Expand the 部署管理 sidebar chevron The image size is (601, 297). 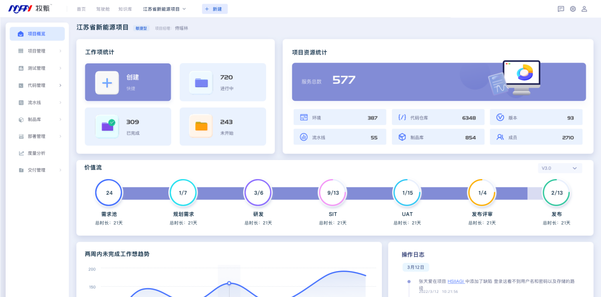pyautogui.click(x=60, y=136)
